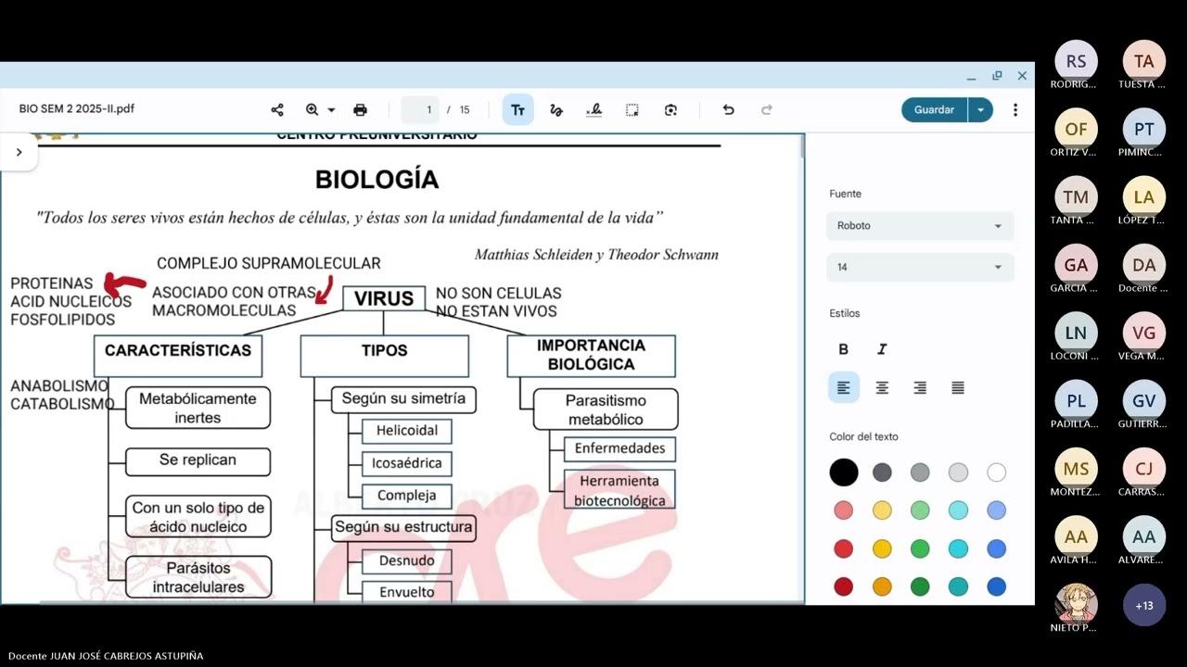1187x667 pixels.
Task: Pick the pastel yellow text color
Action: (x=882, y=510)
